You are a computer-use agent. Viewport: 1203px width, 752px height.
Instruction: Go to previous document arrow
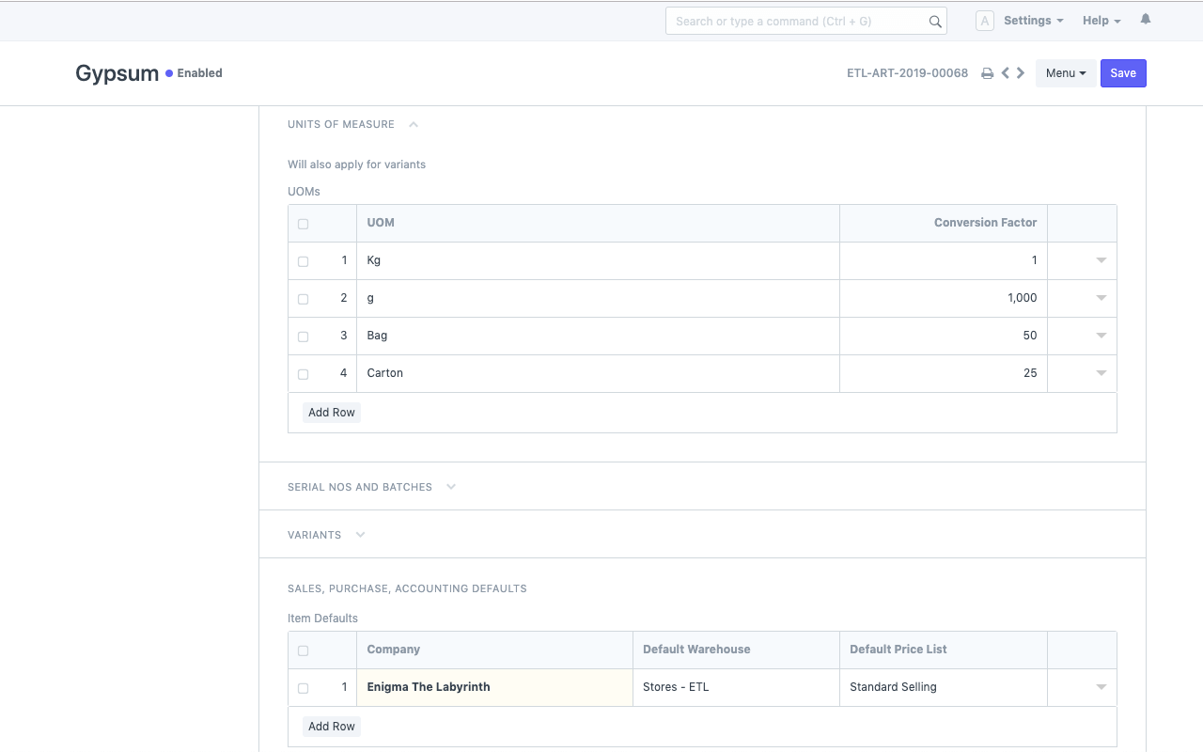(x=1006, y=73)
